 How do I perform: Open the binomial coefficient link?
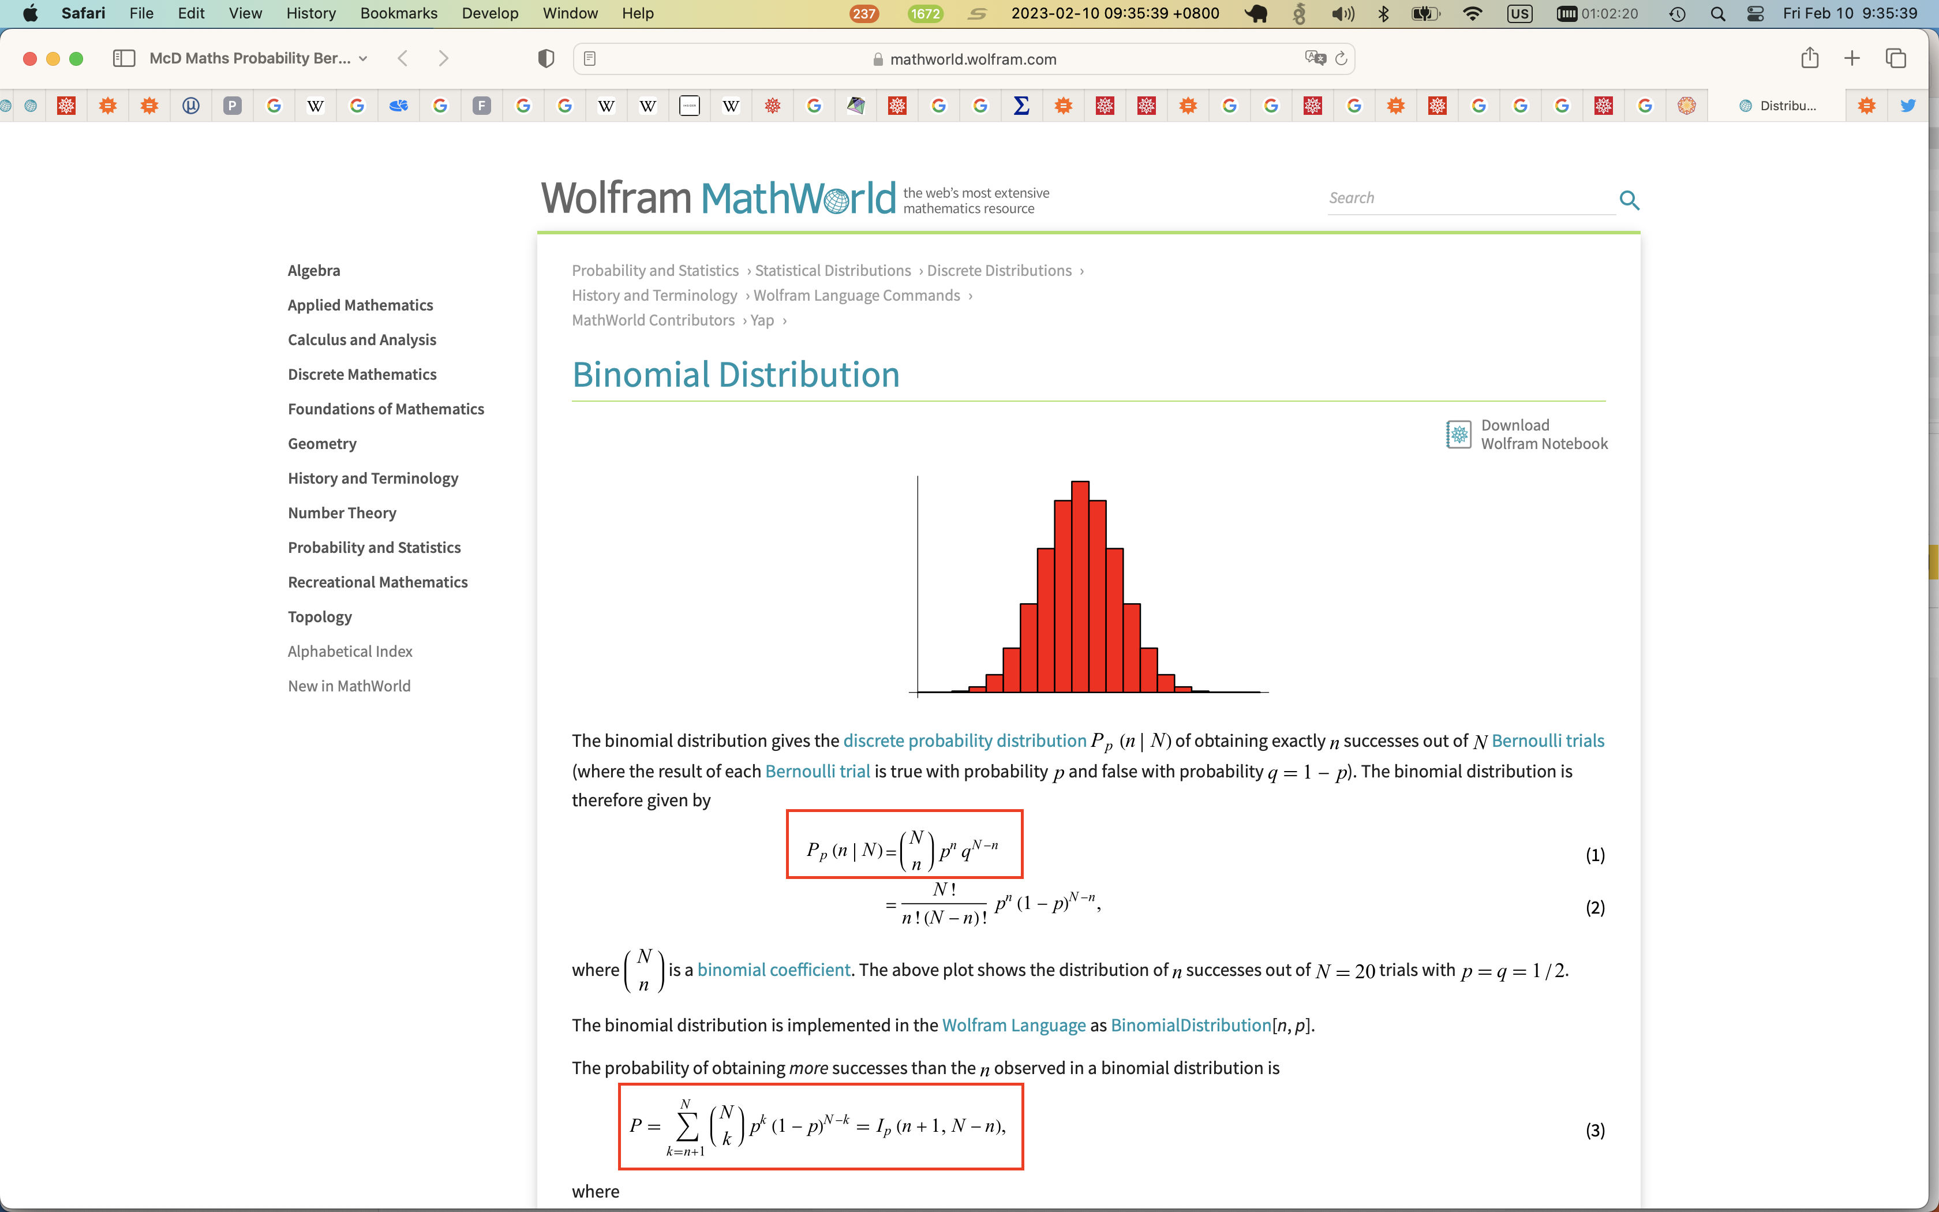773,970
